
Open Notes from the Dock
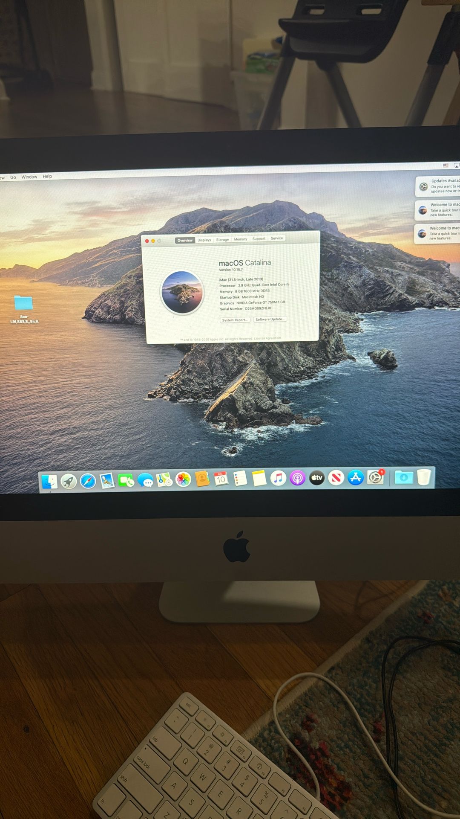pos(259,478)
